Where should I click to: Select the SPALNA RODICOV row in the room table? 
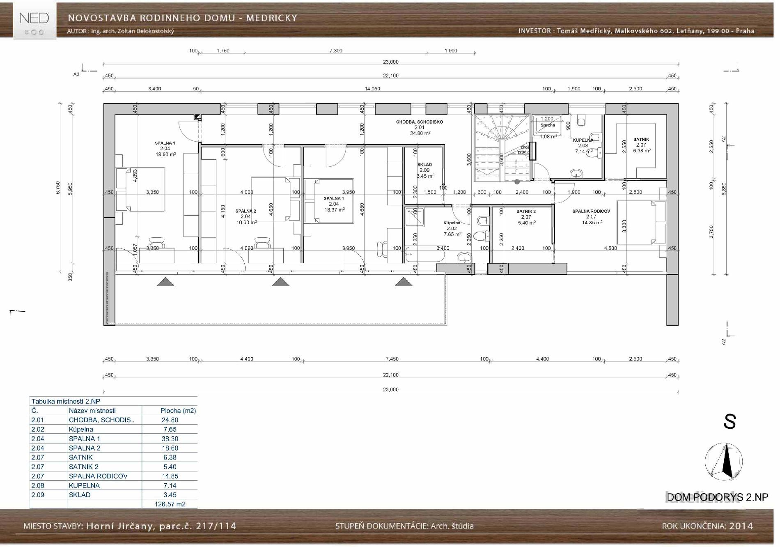pos(113,476)
